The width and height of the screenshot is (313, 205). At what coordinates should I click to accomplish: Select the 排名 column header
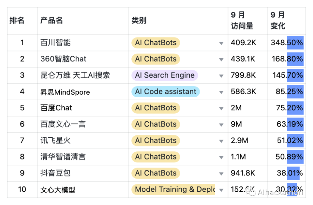(17, 20)
